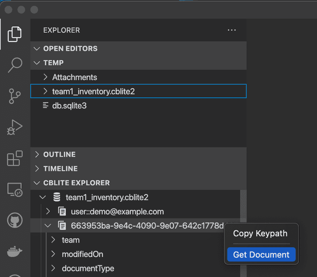Image resolution: width=317 pixels, height=277 pixels.
Task: Expand the modifiedOn key
Action: click(x=53, y=254)
